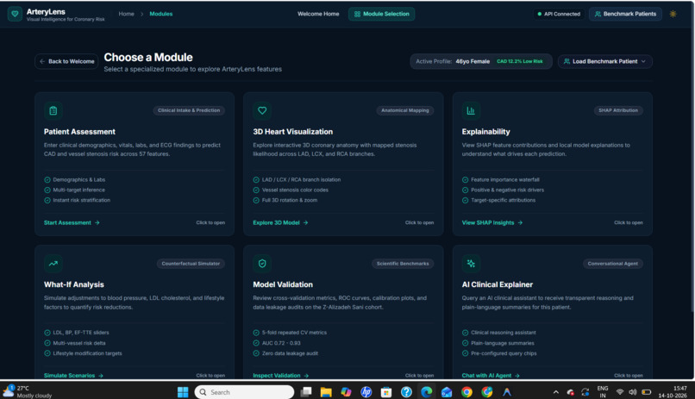The image size is (695, 399).
Task: Click the API Connected status badge
Action: point(559,14)
